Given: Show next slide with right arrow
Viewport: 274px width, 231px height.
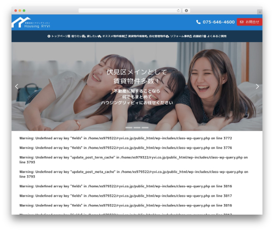Looking at the screenshot, I should pos(257,86).
